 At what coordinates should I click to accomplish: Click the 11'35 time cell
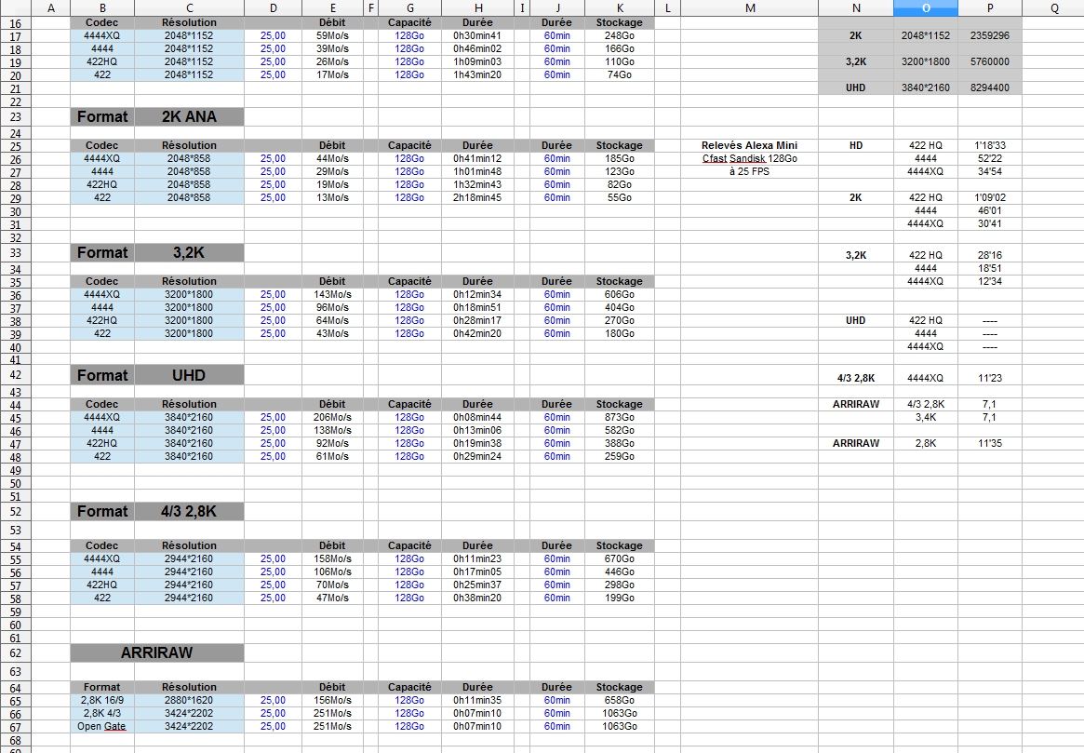pos(989,443)
